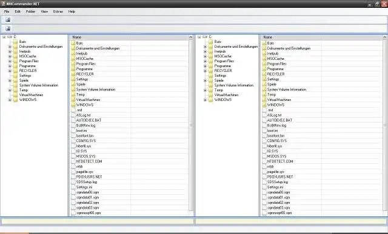
Task: Click the Spiele folder icon in the left file list
Action: (73, 84)
